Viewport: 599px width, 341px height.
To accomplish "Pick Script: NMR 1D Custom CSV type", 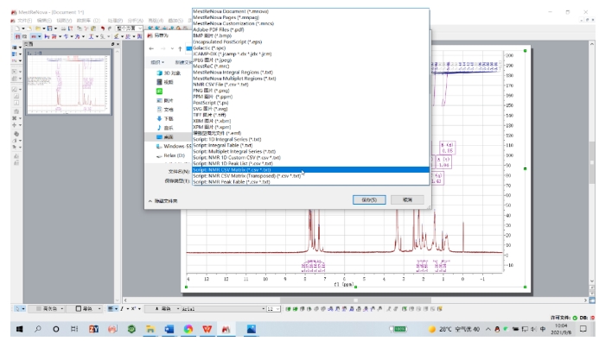I will coord(310,157).
